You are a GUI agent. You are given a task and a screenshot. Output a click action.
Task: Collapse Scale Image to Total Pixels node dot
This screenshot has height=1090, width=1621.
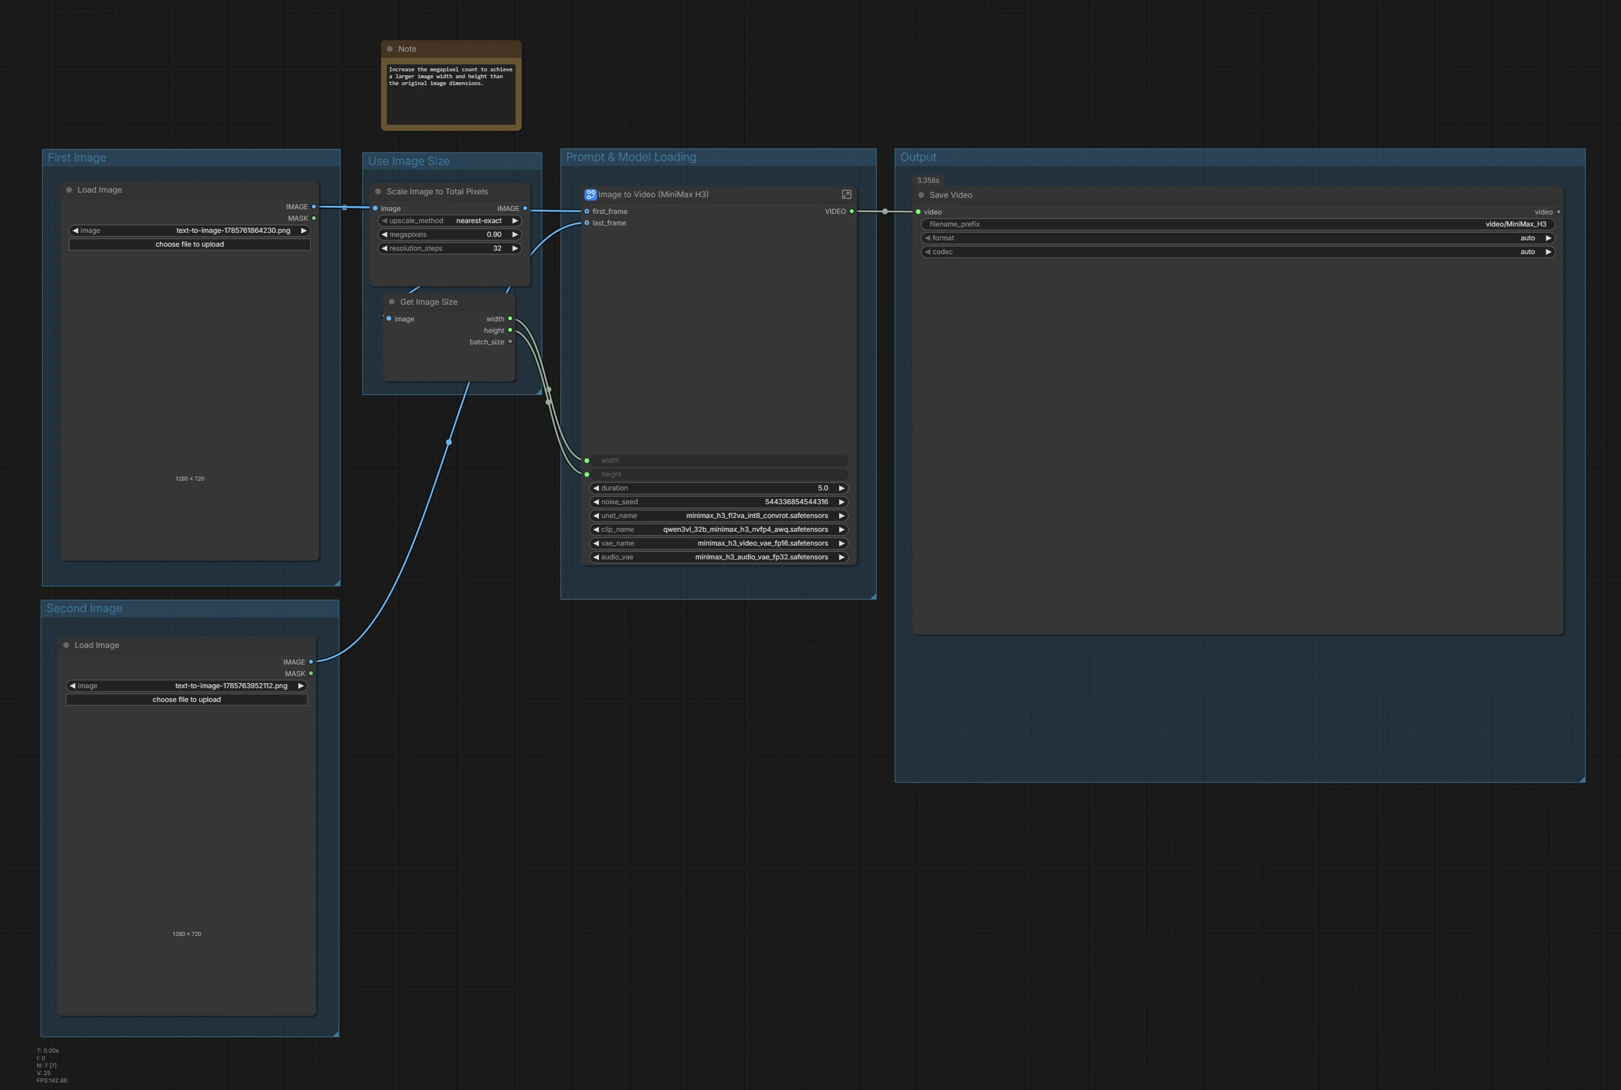click(378, 191)
